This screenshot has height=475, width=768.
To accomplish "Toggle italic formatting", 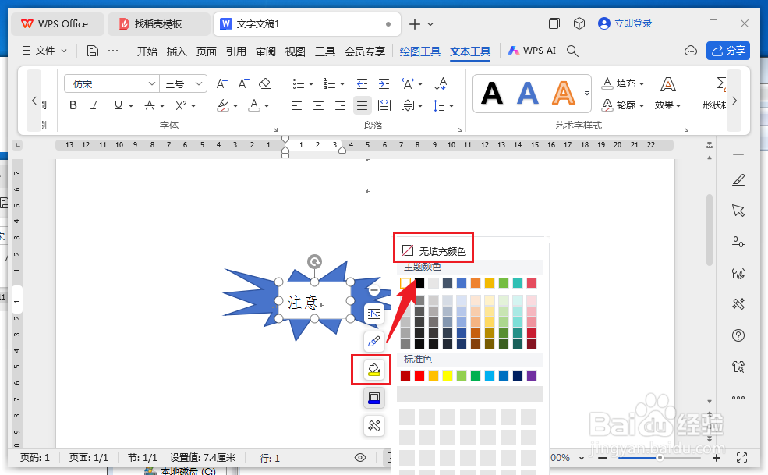I will click(94, 105).
